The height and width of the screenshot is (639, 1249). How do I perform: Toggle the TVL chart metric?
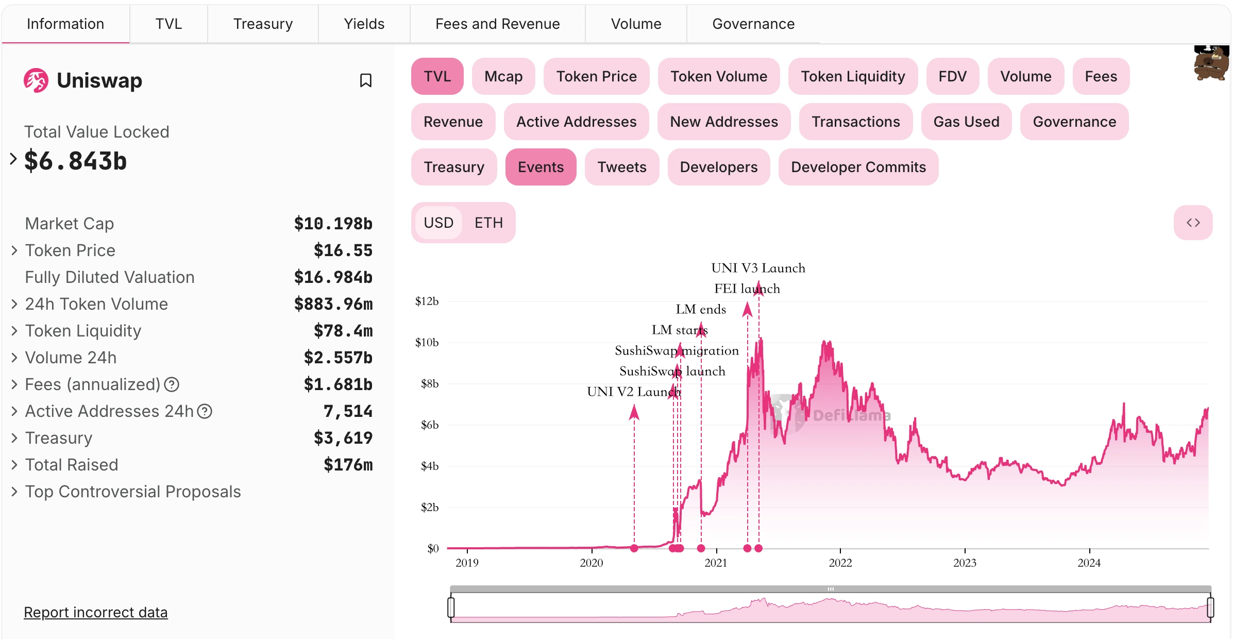pyautogui.click(x=437, y=76)
